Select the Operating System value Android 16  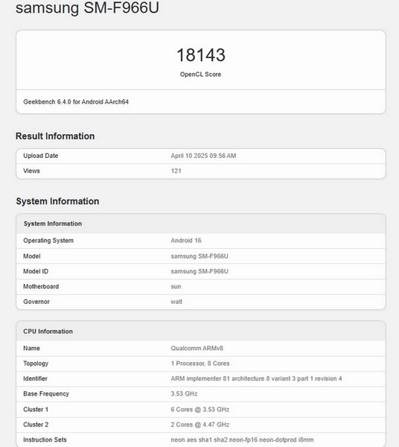186,241
